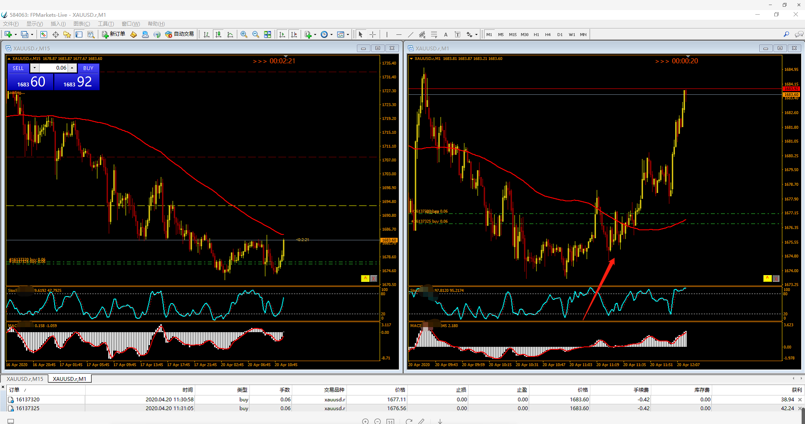Open the Navigator star-folder icon
Image resolution: width=805 pixels, height=424 pixels.
click(67, 34)
